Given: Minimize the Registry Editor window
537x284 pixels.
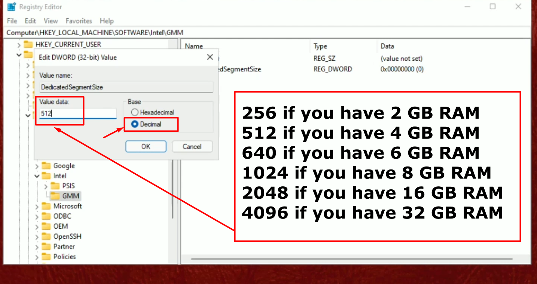Looking at the screenshot, I should click(468, 7).
